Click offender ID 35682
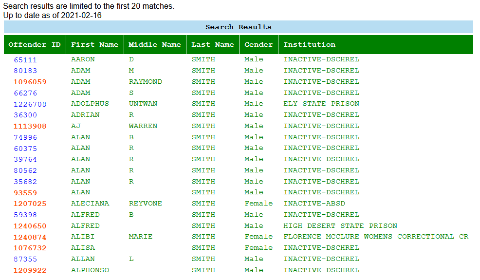This screenshot has height=280, width=480. pyautogui.click(x=25, y=182)
